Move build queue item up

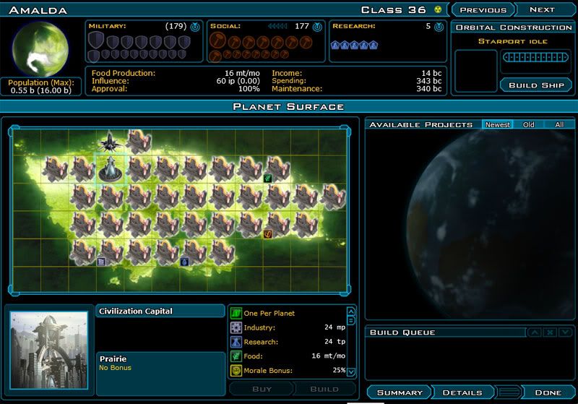tap(535, 332)
